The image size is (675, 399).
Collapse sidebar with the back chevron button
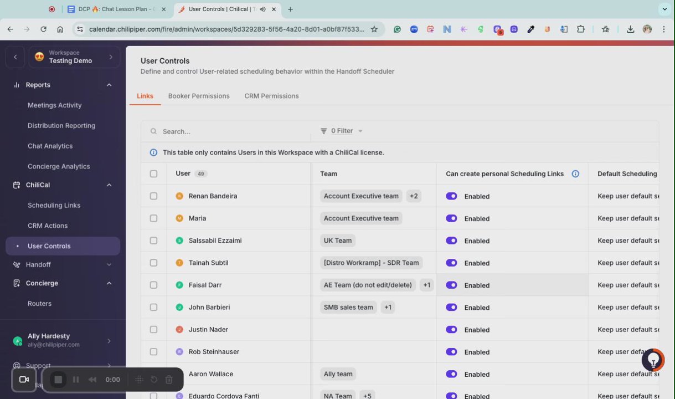(x=15, y=57)
